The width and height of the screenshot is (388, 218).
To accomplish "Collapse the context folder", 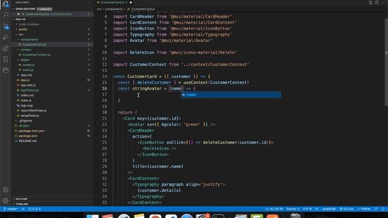I will [25, 50].
